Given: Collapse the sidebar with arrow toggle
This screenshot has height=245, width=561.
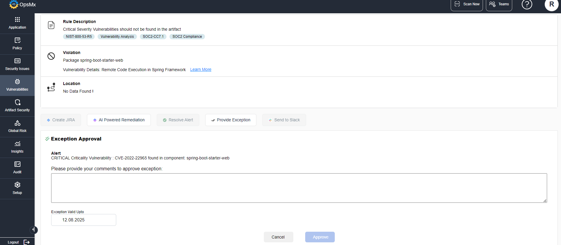Looking at the screenshot, I should tap(34, 230).
